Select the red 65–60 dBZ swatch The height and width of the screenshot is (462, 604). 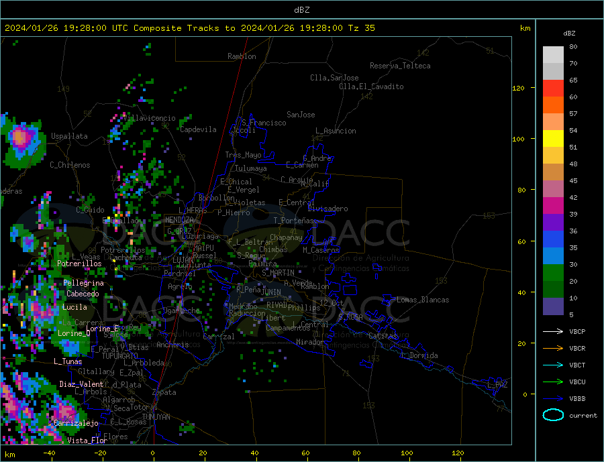[x=553, y=88]
